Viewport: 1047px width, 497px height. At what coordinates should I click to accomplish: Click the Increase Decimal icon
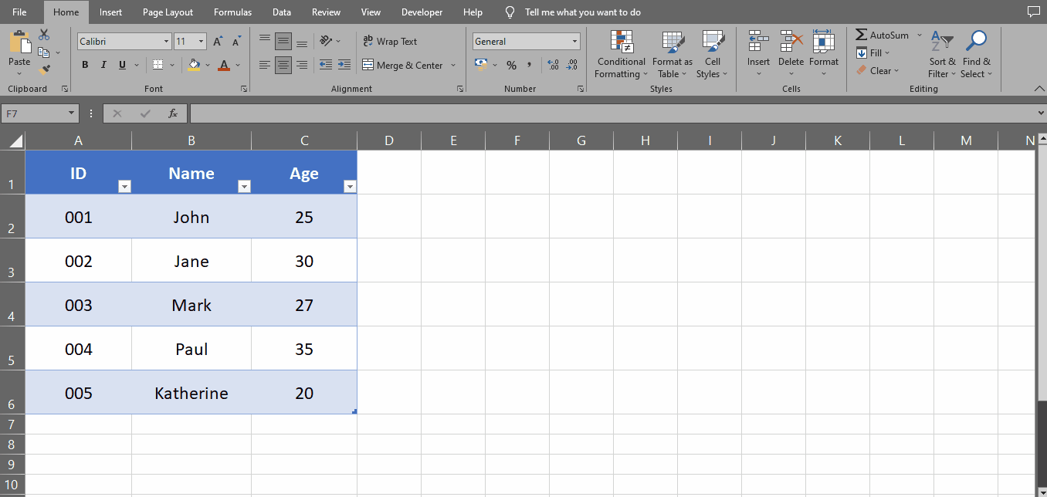click(x=553, y=66)
